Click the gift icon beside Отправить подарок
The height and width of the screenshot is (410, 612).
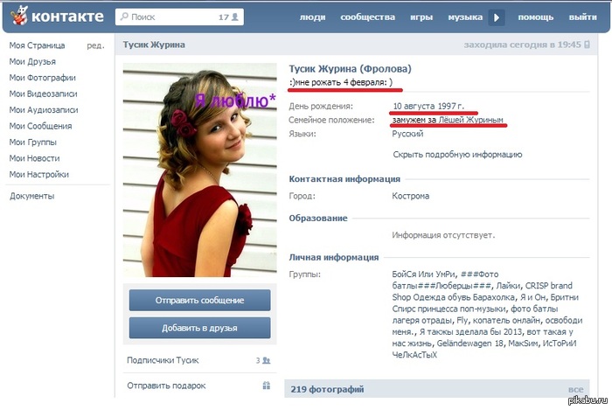[266, 386]
